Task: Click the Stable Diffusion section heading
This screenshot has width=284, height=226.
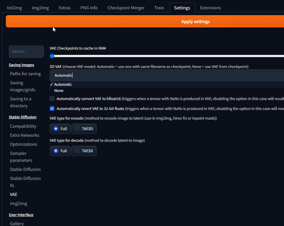Action: pyautogui.click(x=23, y=117)
